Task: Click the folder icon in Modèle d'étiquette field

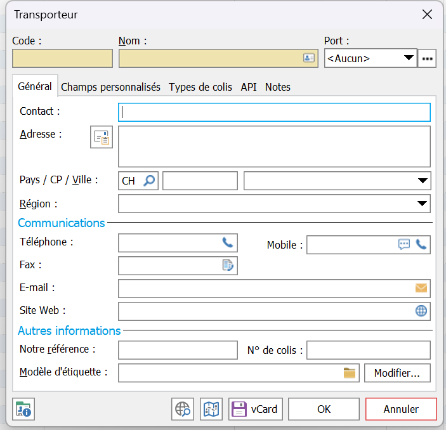Action: coord(350,373)
